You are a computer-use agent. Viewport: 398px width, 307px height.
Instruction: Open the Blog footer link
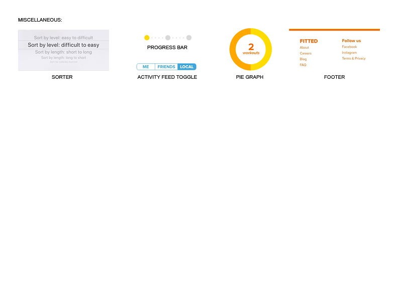click(x=303, y=59)
